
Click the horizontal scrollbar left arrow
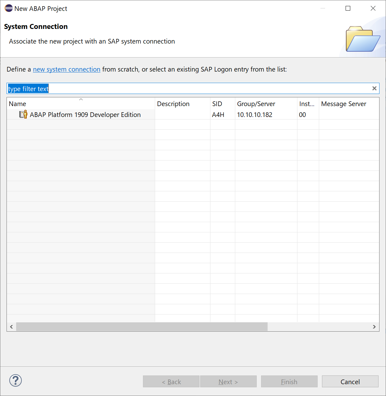[x=11, y=327]
